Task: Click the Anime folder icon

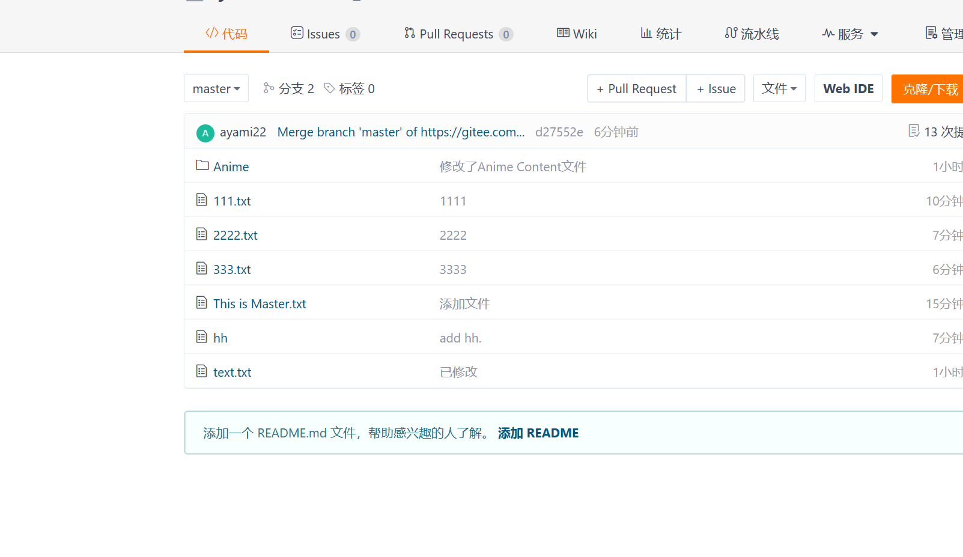Action: pyautogui.click(x=202, y=165)
